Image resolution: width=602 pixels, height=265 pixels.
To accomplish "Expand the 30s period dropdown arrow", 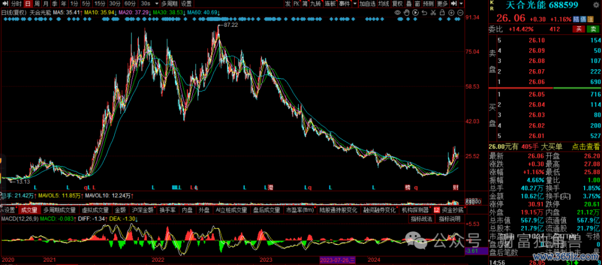I will (156, 4).
